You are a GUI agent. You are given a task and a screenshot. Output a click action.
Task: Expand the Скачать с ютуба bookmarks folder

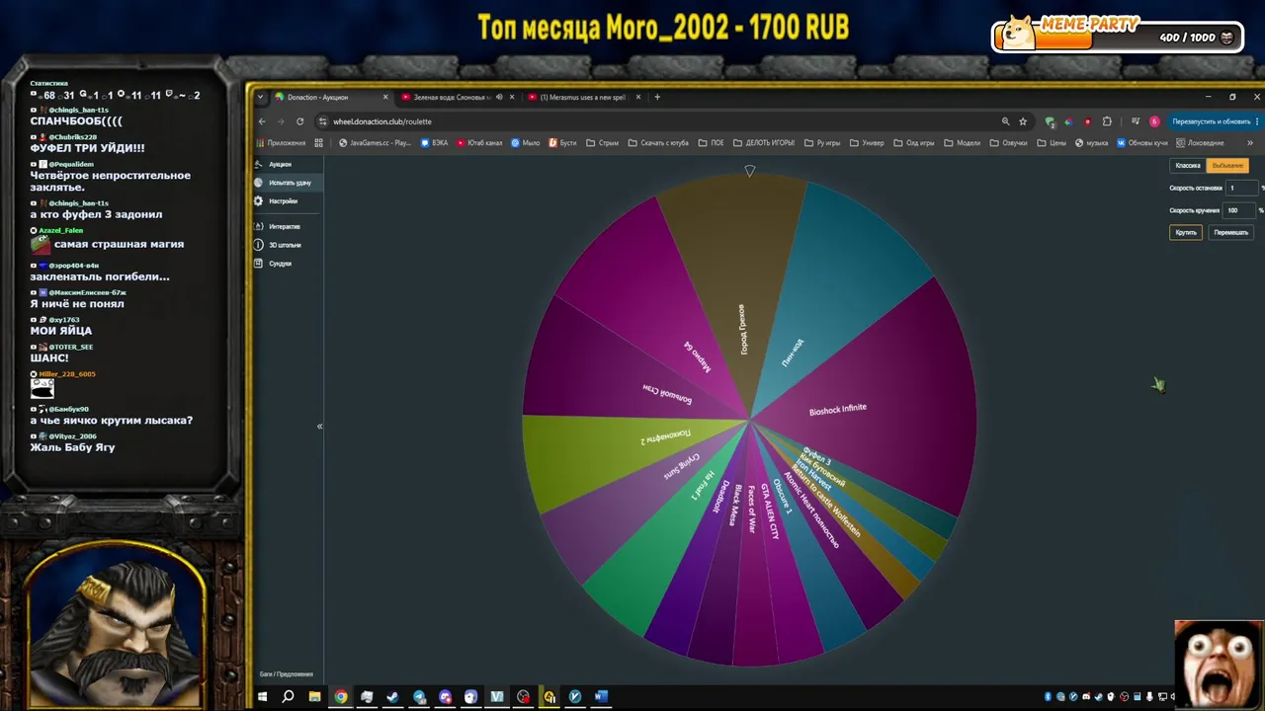pyautogui.click(x=658, y=143)
